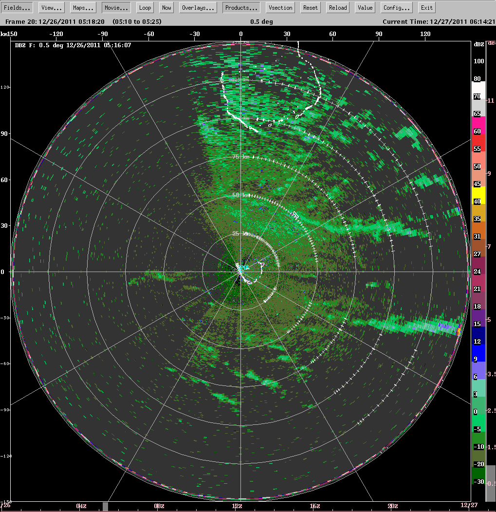Reload the latest radar data
The image size is (496, 512).
[x=337, y=7]
